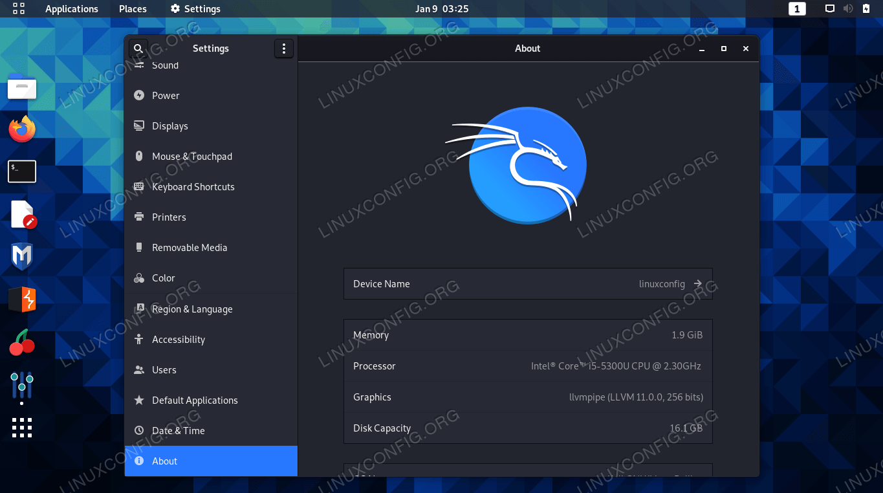
Task: Launch the Files manager from the dock
Action: coord(22,87)
